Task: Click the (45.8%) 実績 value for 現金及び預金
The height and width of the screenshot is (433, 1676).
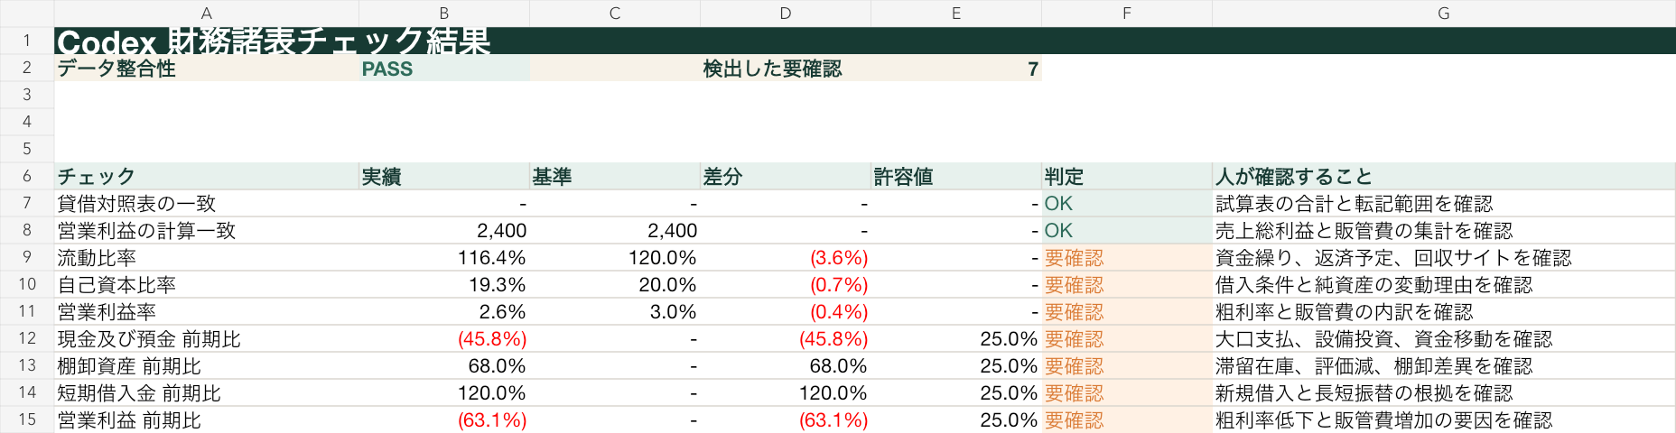Action: click(x=444, y=338)
